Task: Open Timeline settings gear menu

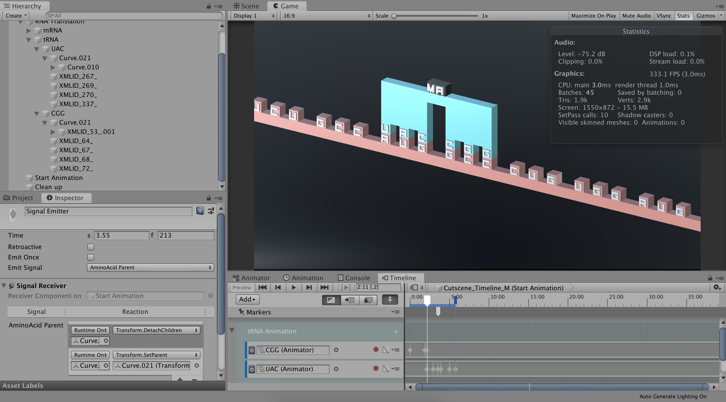Action: [716, 287]
